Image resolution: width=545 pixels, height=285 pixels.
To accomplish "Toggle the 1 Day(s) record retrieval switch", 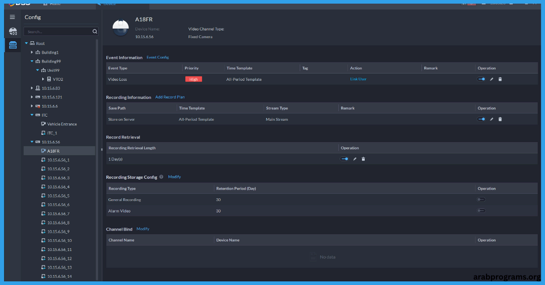I will [344, 159].
